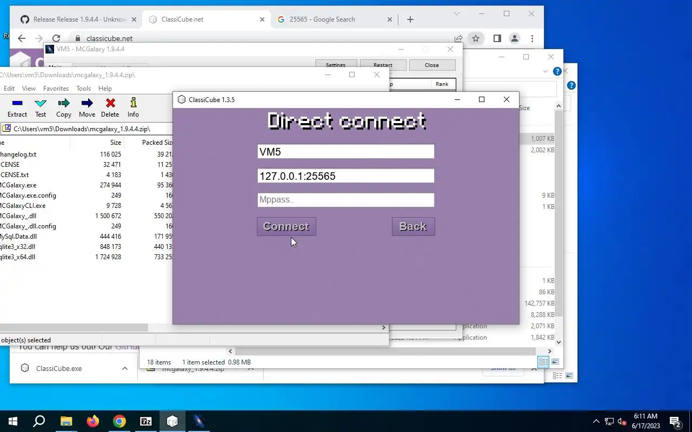Open the Chrome three-dot menu

(533, 38)
